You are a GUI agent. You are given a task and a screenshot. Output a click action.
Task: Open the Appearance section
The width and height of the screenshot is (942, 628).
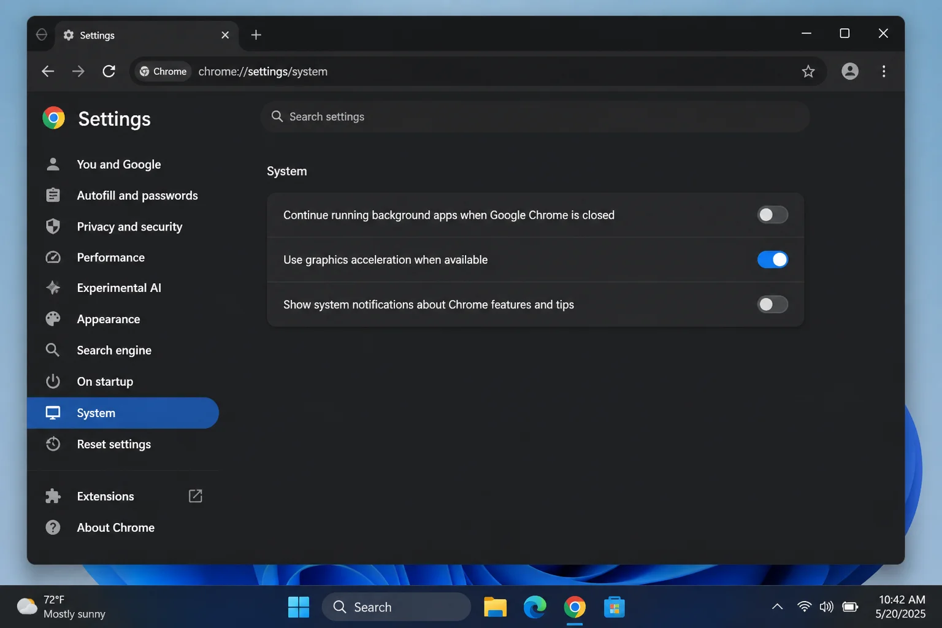tap(123, 320)
